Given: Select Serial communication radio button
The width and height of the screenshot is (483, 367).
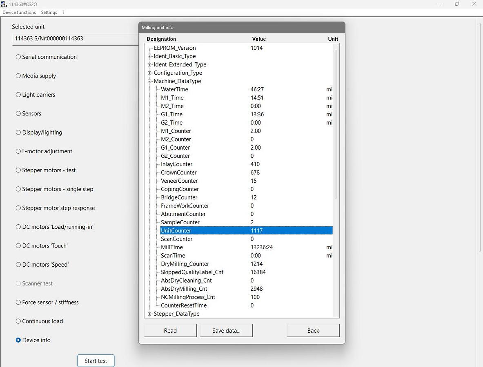Looking at the screenshot, I should [x=46, y=57].
